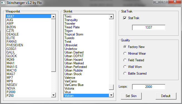Click the Default button
Image resolution: width=182 pixels, height=104 pixels.
pyautogui.click(x=166, y=96)
